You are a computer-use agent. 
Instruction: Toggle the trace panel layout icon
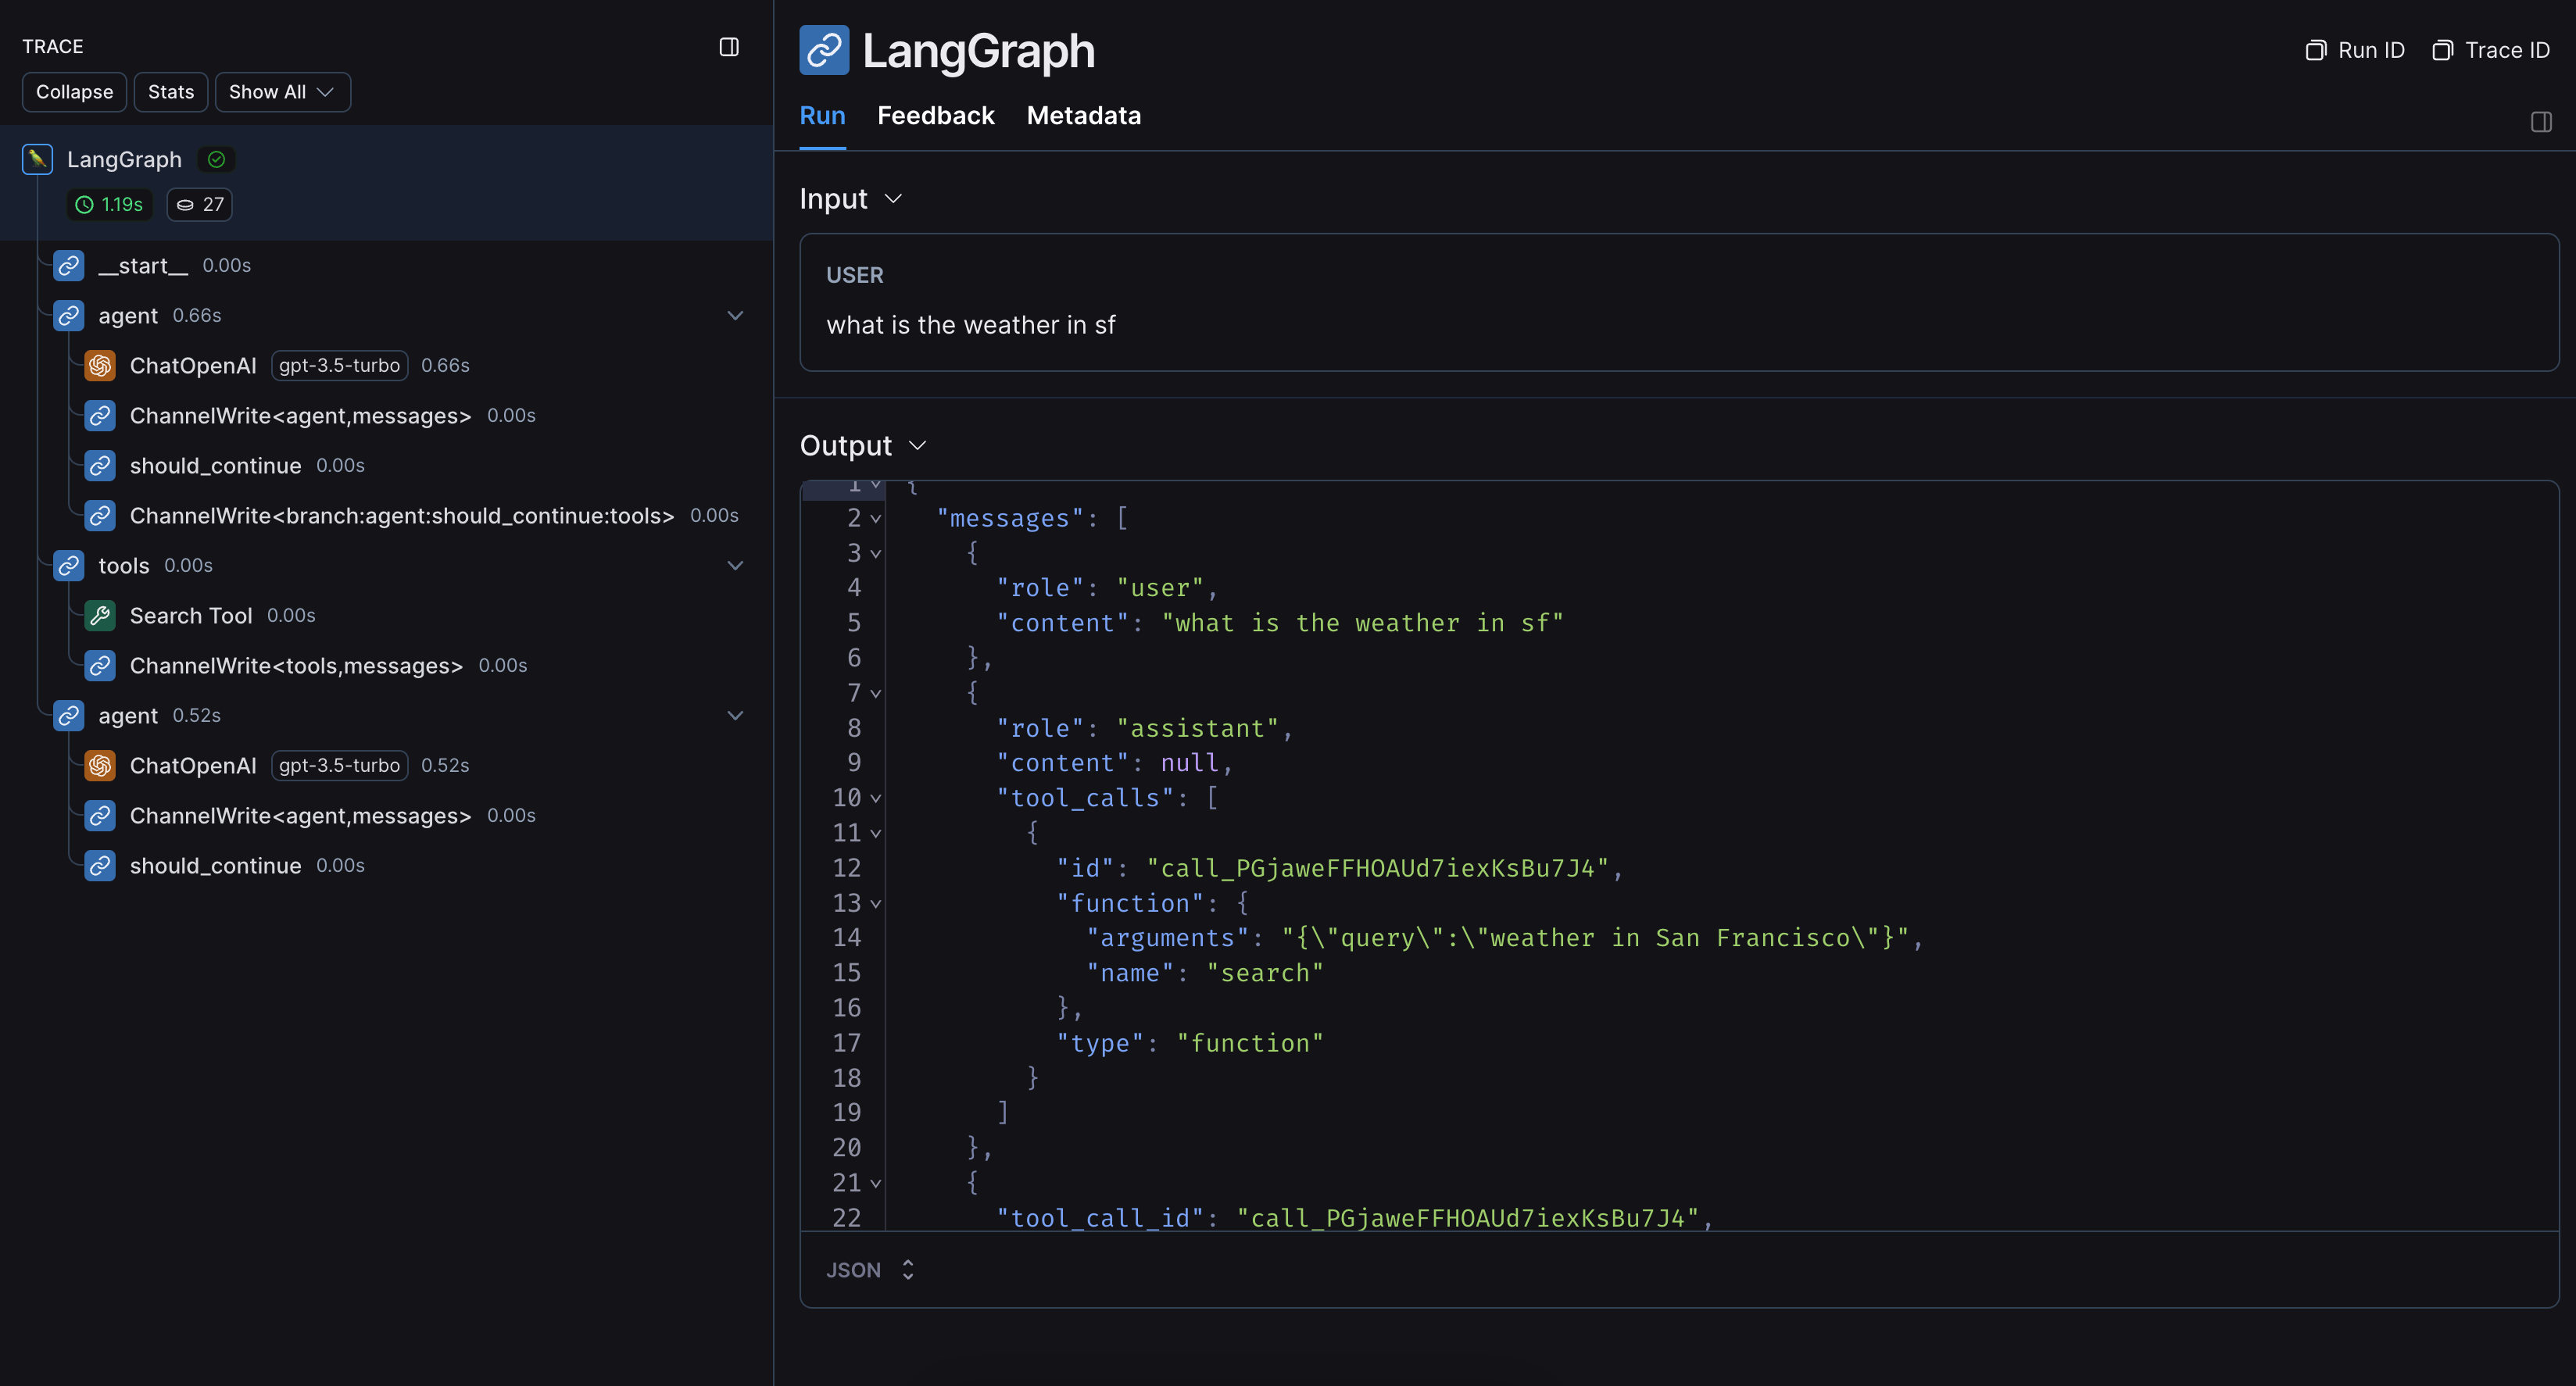coord(729,47)
